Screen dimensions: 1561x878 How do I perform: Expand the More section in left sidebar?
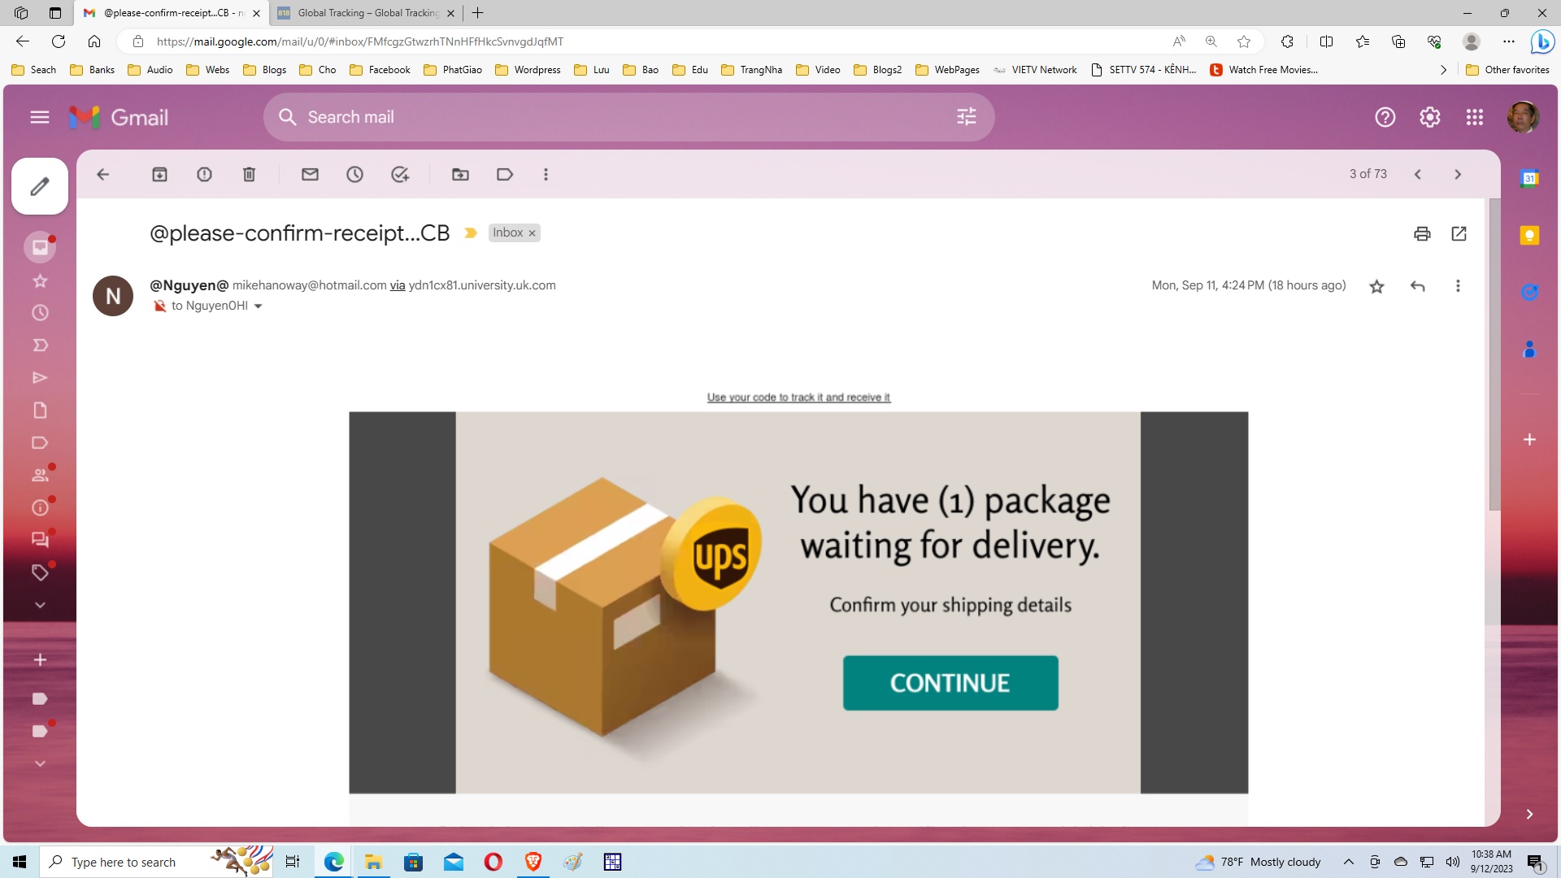(x=40, y=605)
